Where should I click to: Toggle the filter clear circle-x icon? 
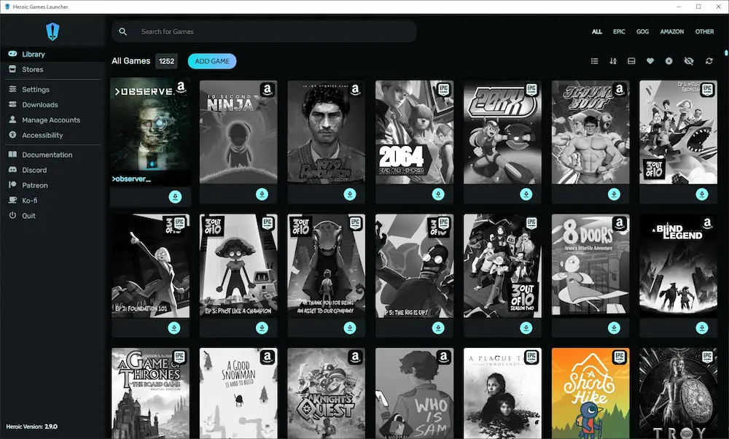click(669, 61)
